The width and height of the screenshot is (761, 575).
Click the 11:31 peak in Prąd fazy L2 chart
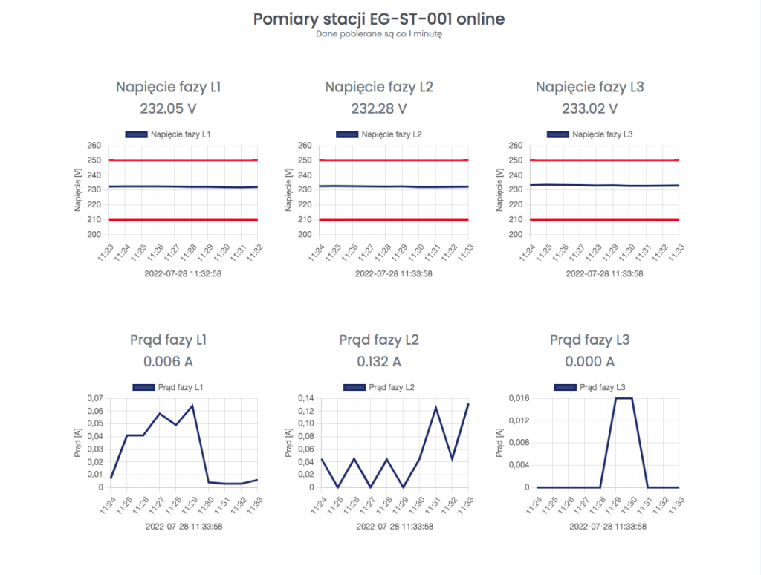click(435, 407)
